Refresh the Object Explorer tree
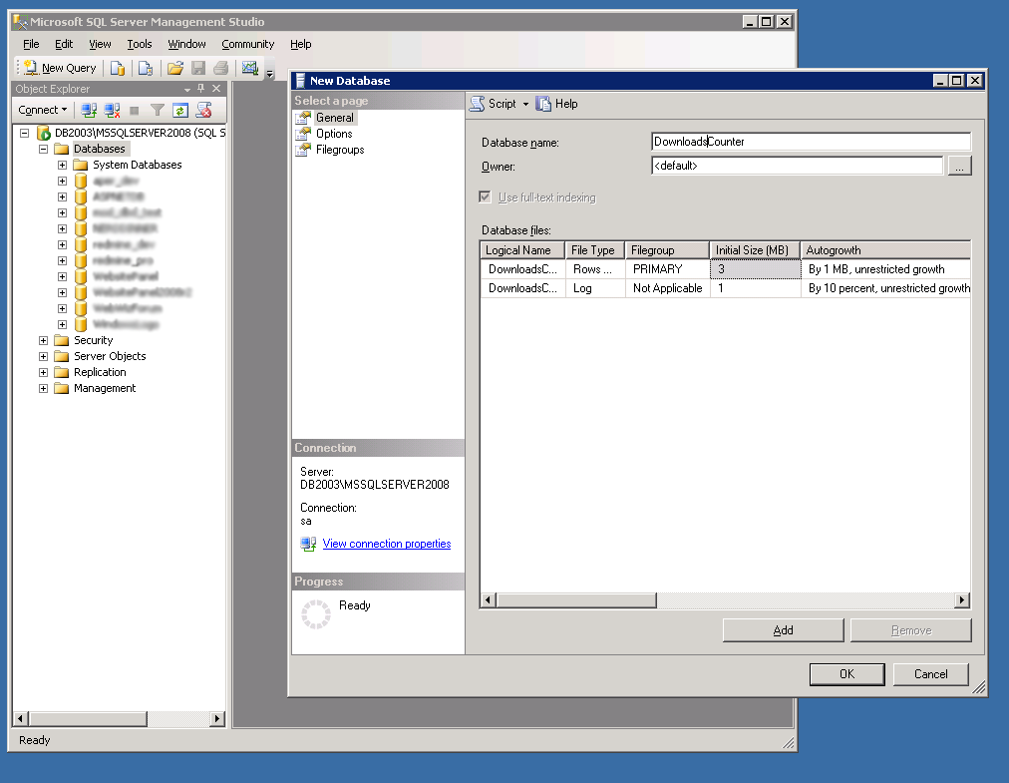 click(180, 110)
